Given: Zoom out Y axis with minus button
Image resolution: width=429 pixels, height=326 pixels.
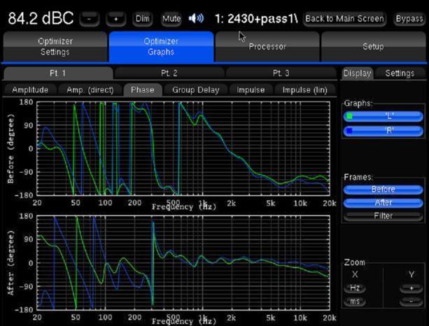Looking at the screenshot, I should click(x=411, y=302).
